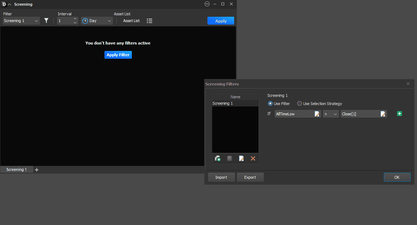Screen dimensions: 417x225
Task: Select the Use Filter radio button
Action: point(271,104)
